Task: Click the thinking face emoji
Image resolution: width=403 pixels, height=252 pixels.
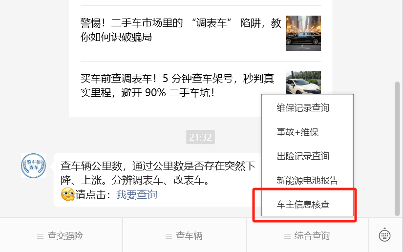Action: (67, 194)
